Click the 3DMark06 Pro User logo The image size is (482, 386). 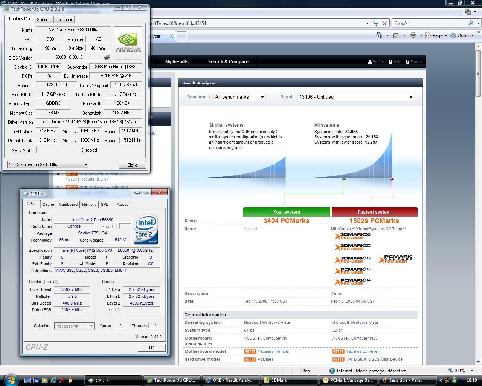[352, 236]
